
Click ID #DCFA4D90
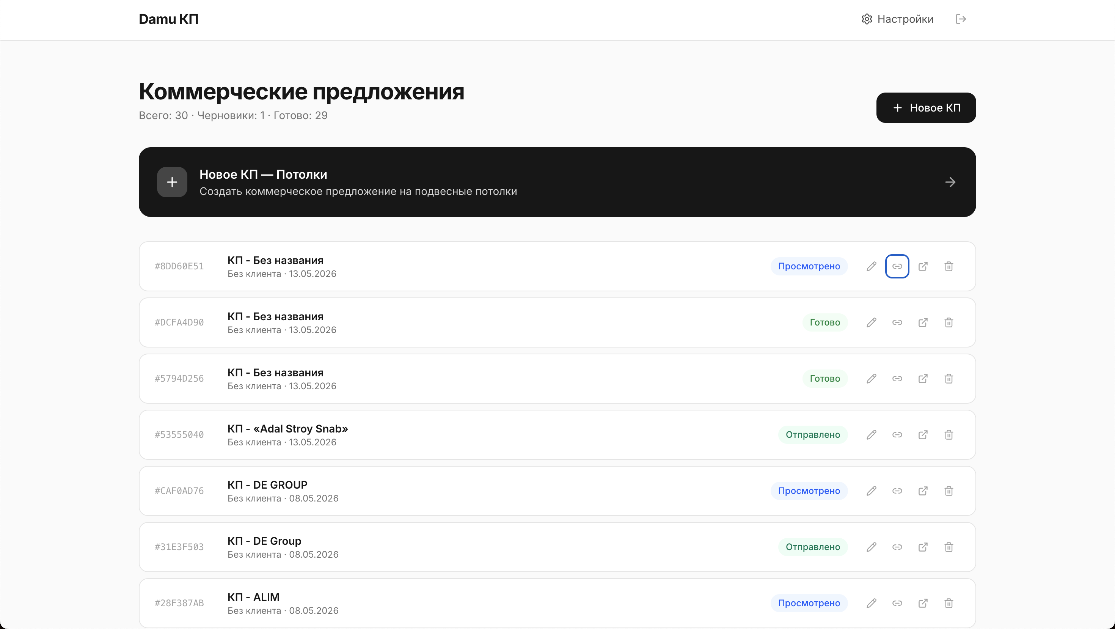coord(179,322)
